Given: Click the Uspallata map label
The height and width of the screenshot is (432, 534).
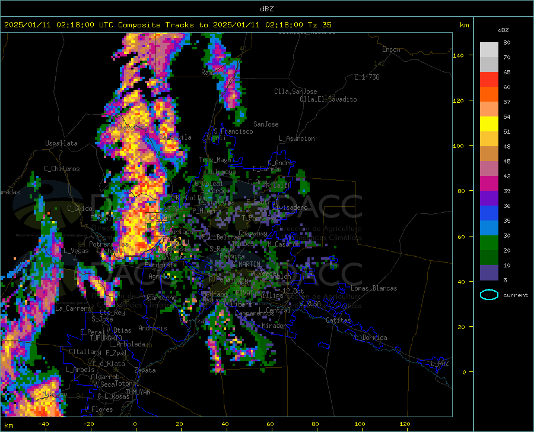Looking at the screenshot, I should click(61, 143).
